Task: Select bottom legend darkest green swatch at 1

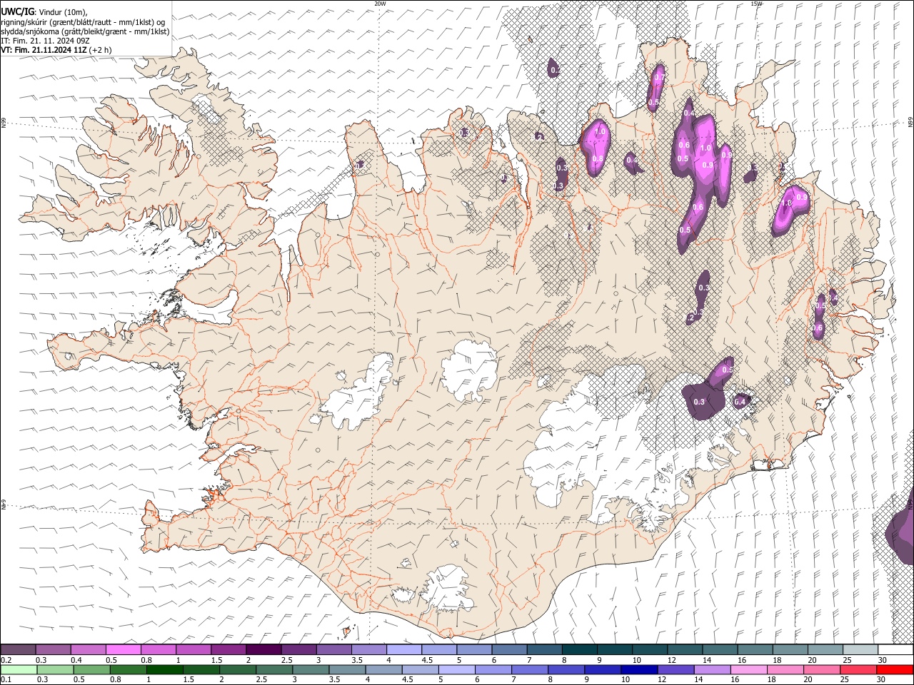Action: 164,670
